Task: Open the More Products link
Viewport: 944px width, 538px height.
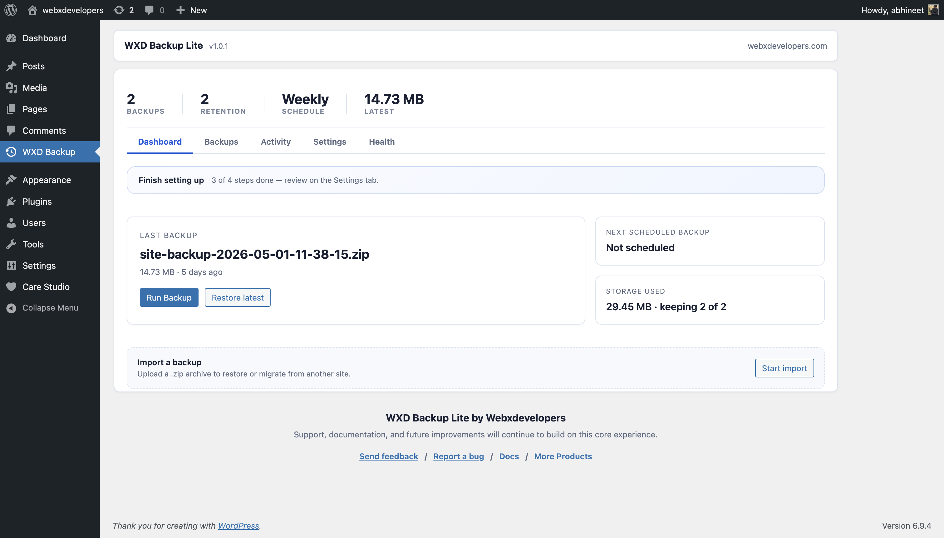Action: (563, 456)
